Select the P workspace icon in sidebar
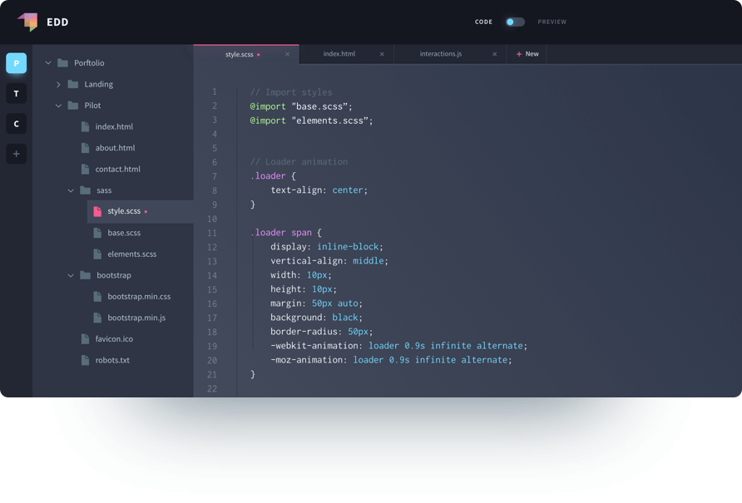Image resolution: width=742 pixels, height=503 pixels. pyautogui.click(x=17, y=63)
